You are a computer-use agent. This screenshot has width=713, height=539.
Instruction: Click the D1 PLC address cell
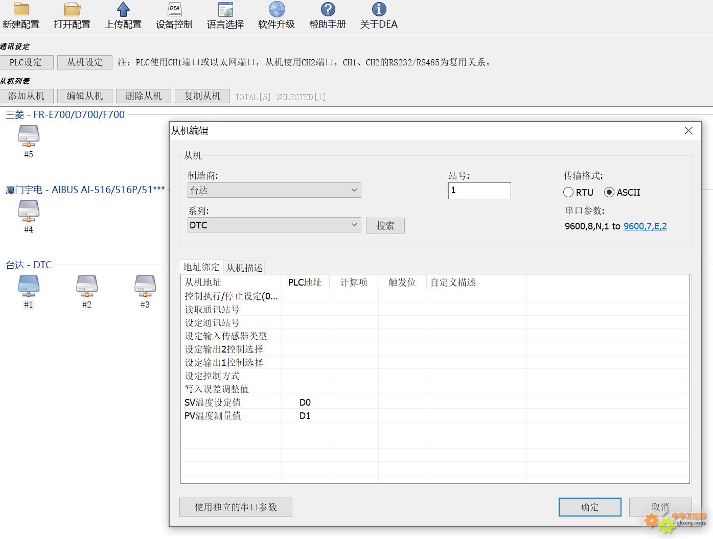tap(305, 415)
